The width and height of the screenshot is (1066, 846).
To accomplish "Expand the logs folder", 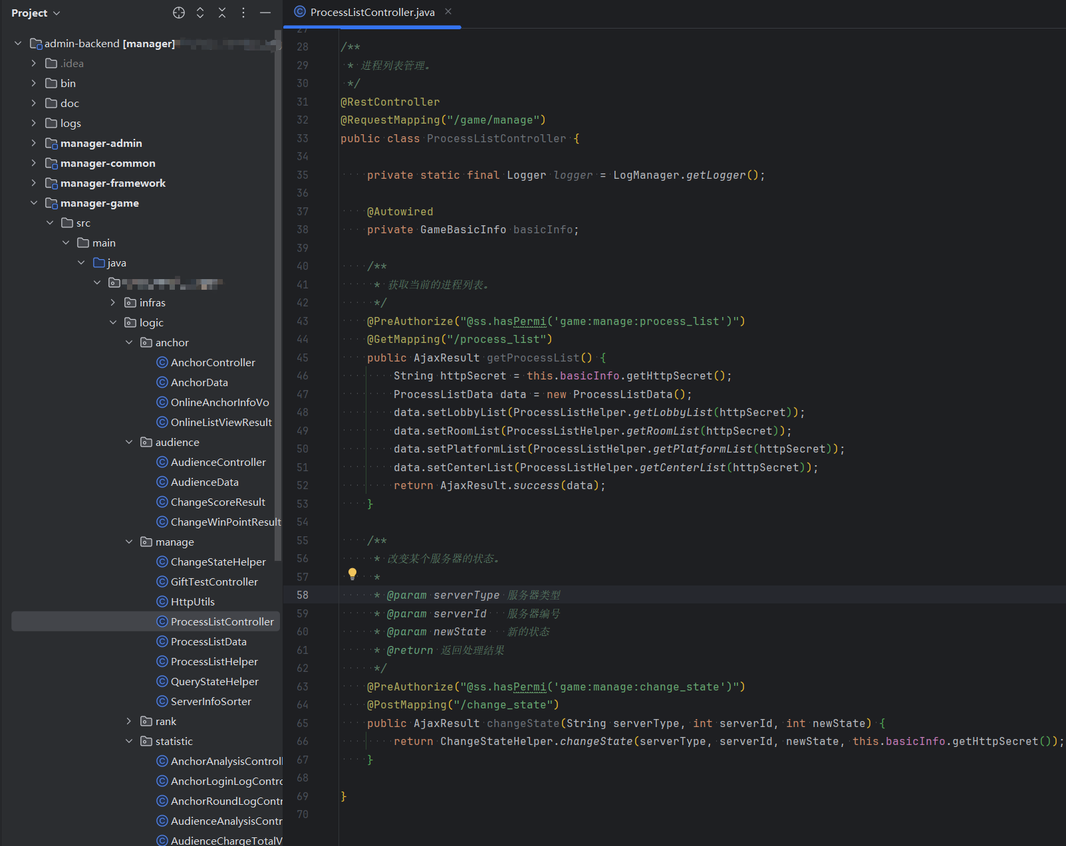I will 34,123.
